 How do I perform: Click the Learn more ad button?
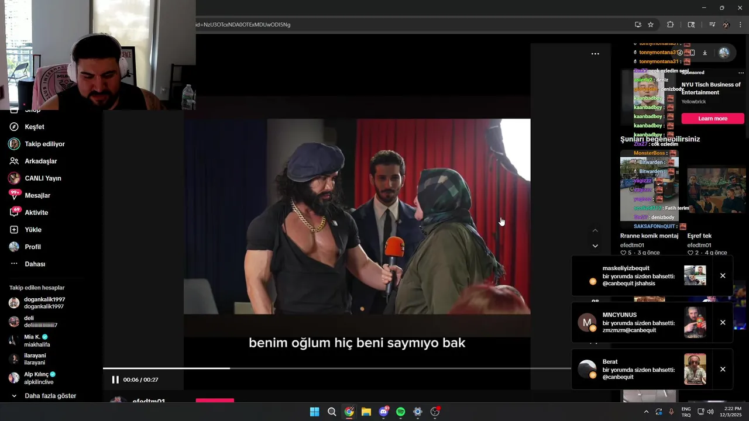(x=713, y=119)
